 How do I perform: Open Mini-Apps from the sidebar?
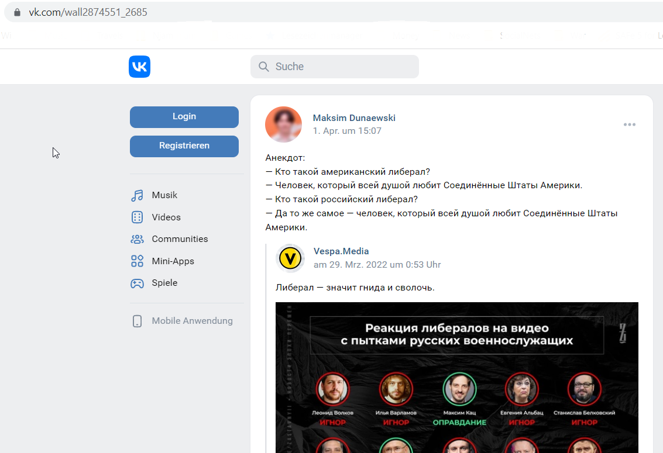point(173,261)
